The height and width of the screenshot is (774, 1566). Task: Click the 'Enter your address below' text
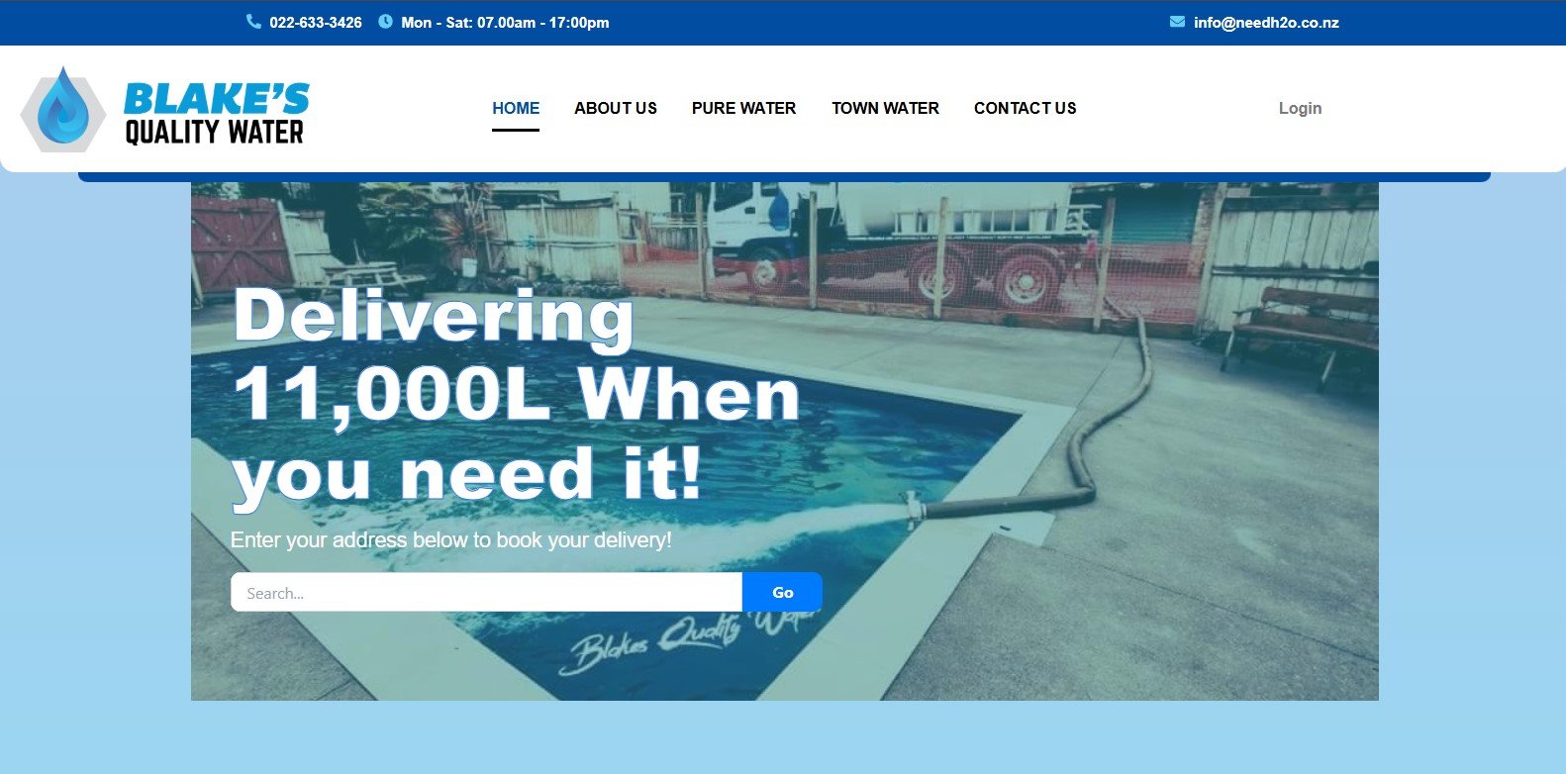coord(450,539)
